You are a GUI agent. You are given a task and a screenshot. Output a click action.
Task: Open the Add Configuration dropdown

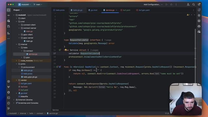153,5
